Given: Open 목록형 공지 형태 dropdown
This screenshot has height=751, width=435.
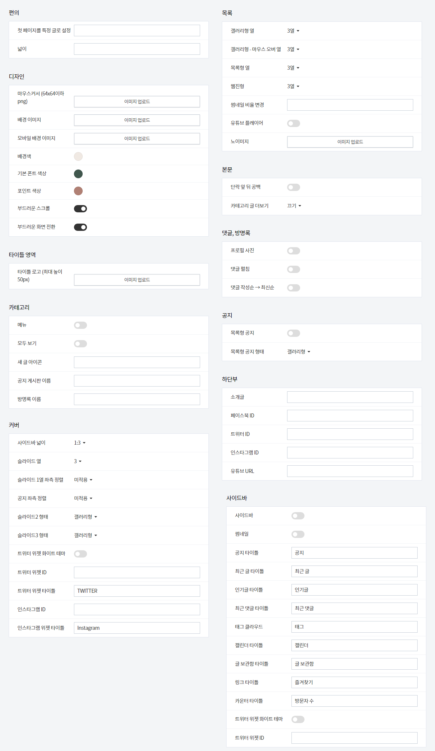Looking at the screenshot, I should click(x=299, y=352).
